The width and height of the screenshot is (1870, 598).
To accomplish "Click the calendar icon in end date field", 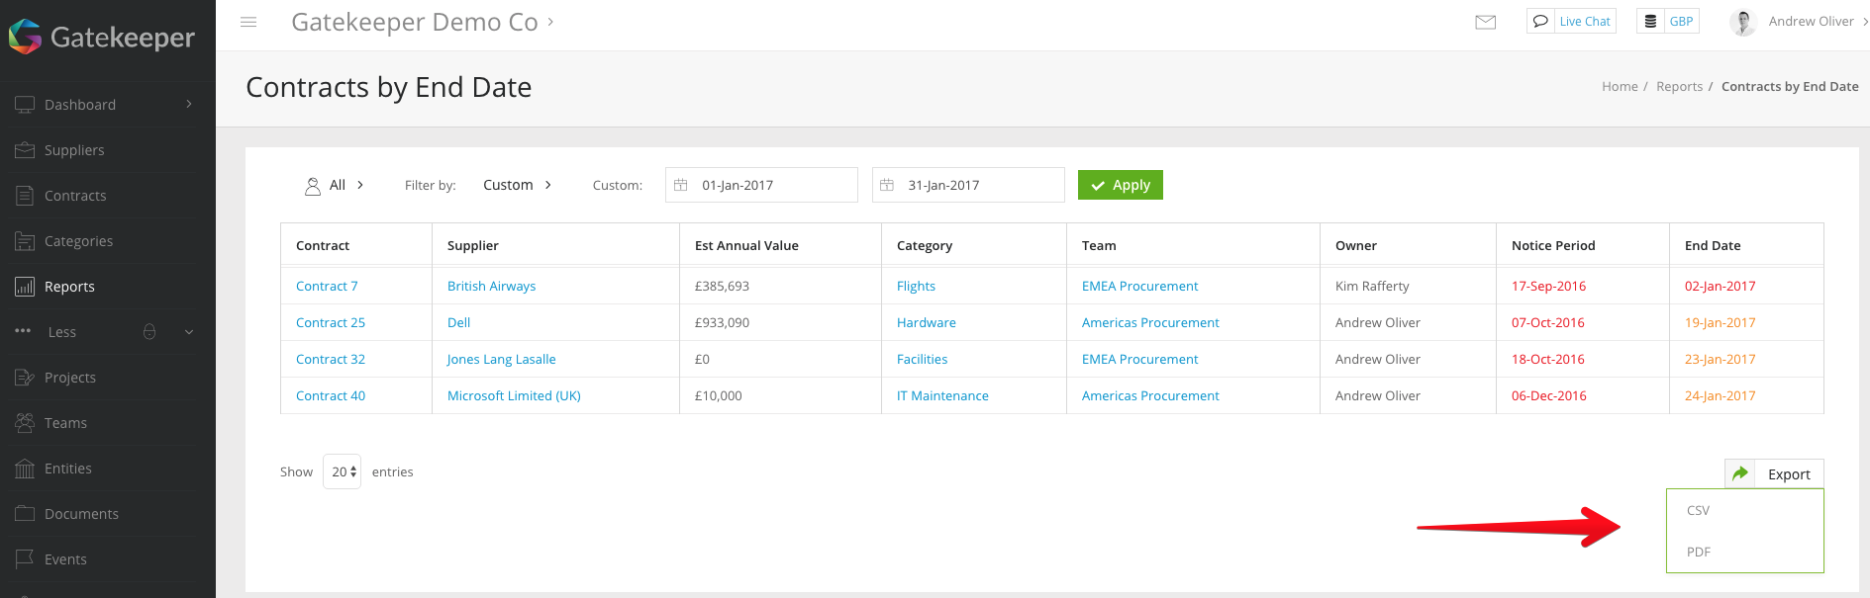I will [887, 185].
